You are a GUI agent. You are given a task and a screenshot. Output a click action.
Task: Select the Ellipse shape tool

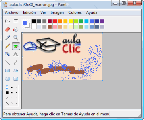tap(8, 79)
